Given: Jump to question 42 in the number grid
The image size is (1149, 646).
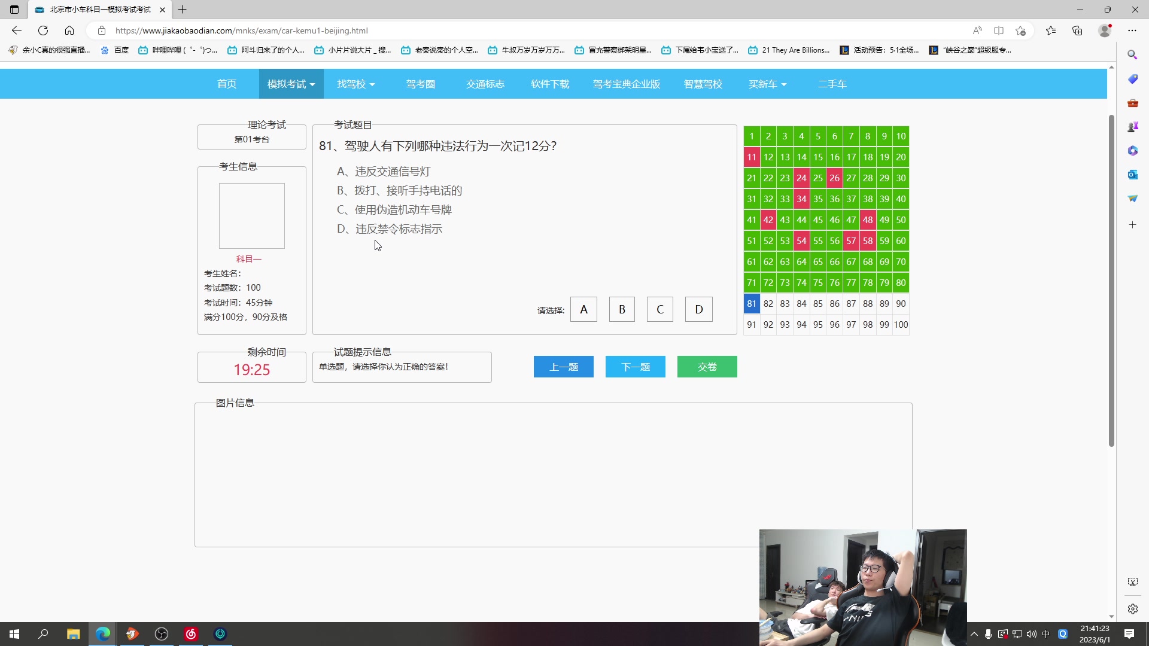Looking at the screenshot, I should tap(768, 220).
